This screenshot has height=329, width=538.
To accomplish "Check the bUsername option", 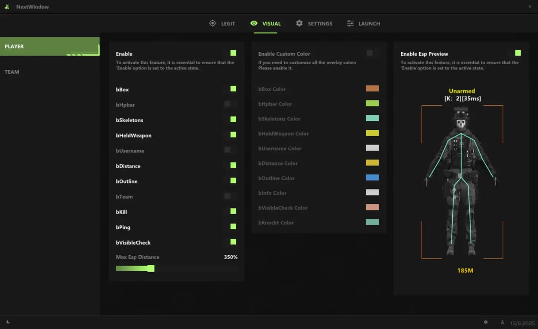I will 227,150.
